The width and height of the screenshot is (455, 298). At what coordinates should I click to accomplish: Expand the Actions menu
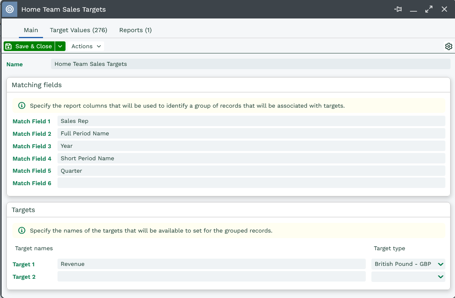click(86, 47)
